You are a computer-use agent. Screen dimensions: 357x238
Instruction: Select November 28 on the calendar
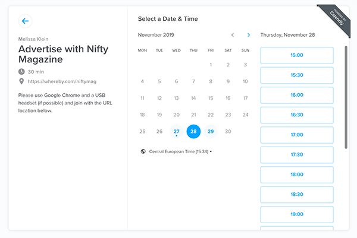point(193,131)
